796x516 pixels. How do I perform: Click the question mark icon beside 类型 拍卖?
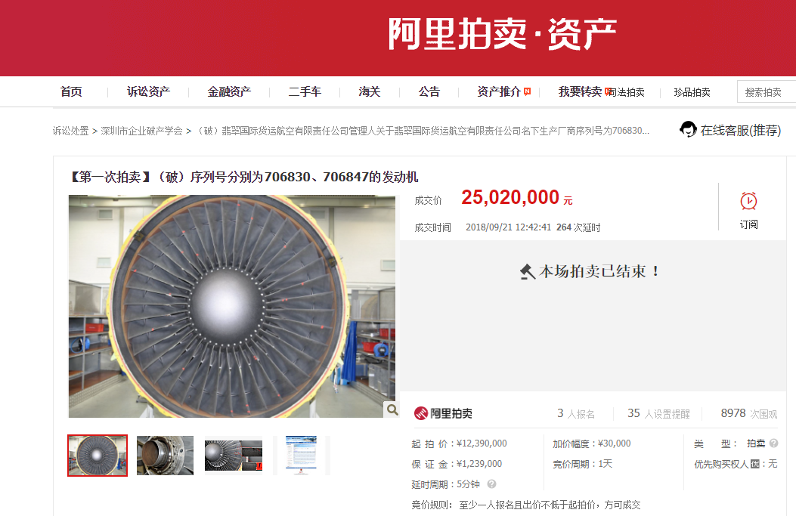773,443
